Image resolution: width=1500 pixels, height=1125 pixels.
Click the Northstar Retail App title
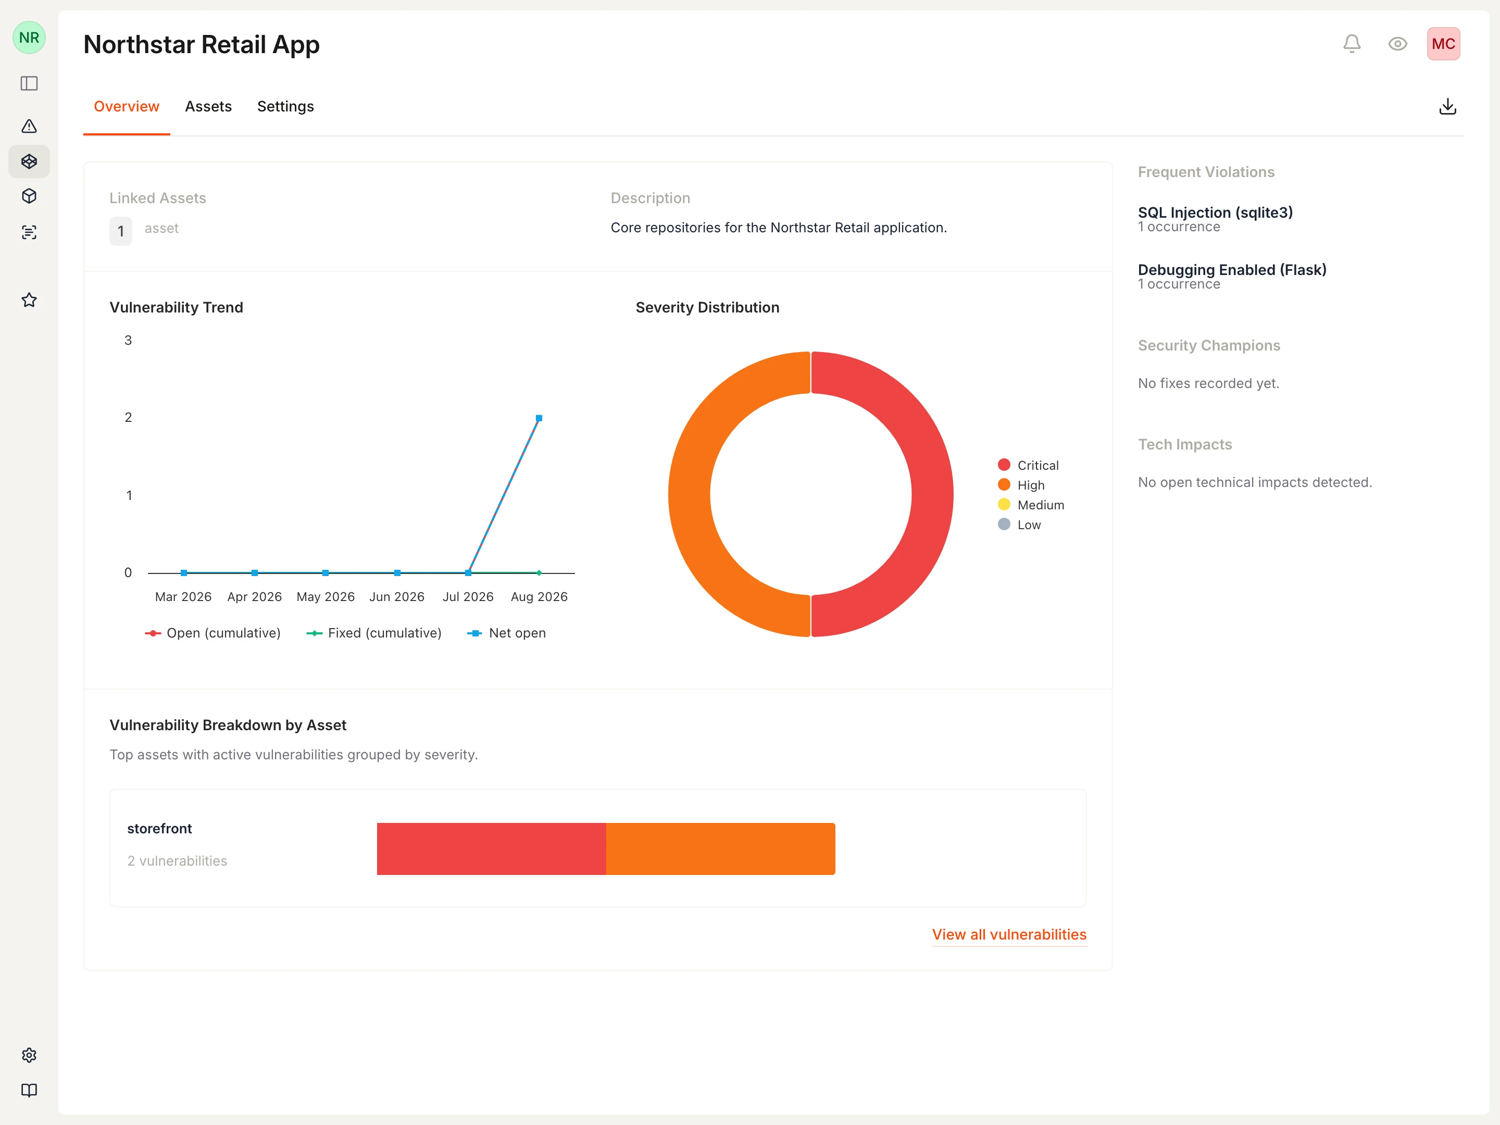(202, 44)
